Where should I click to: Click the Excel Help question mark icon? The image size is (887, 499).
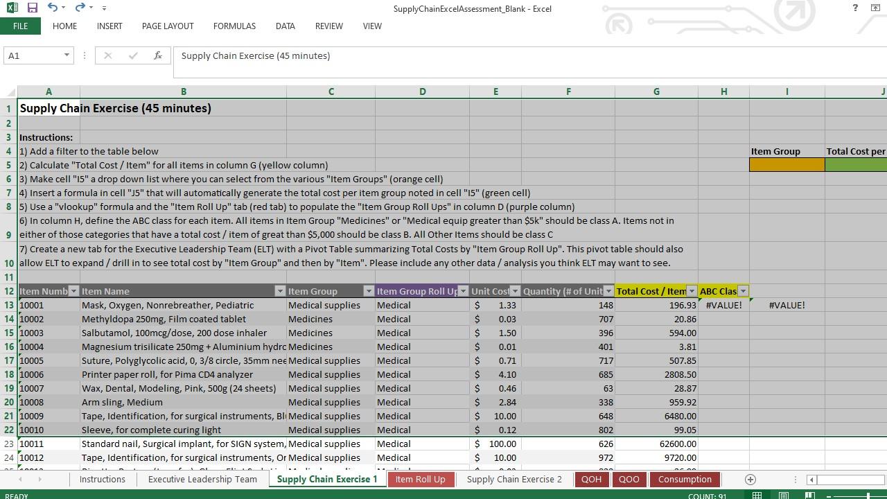pyautogui.click(x=854, y=8)
